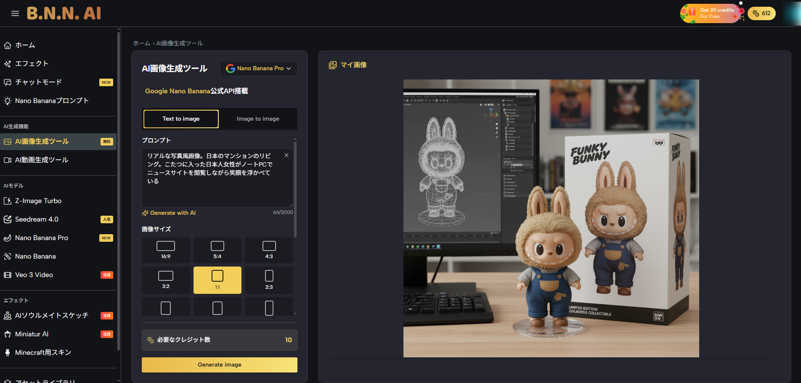Select the Text to image tab

(x=181, y=119)
